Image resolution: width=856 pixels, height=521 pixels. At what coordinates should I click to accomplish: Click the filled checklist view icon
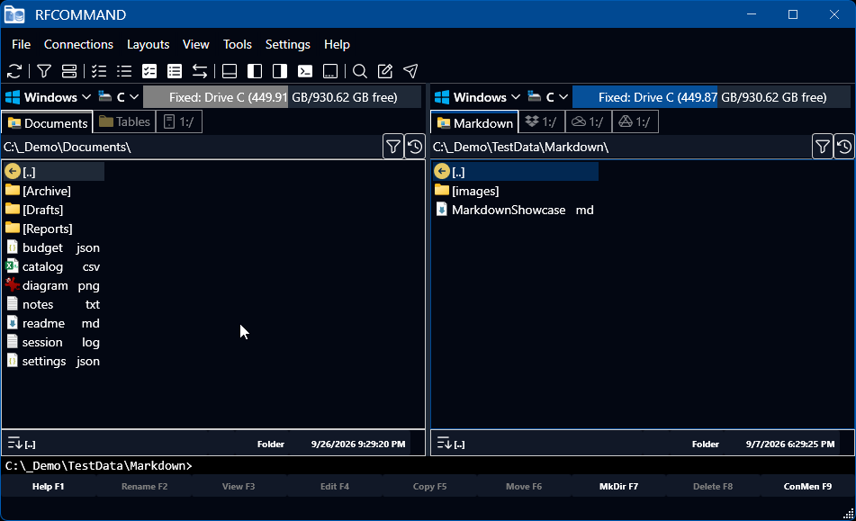[149, 71]
